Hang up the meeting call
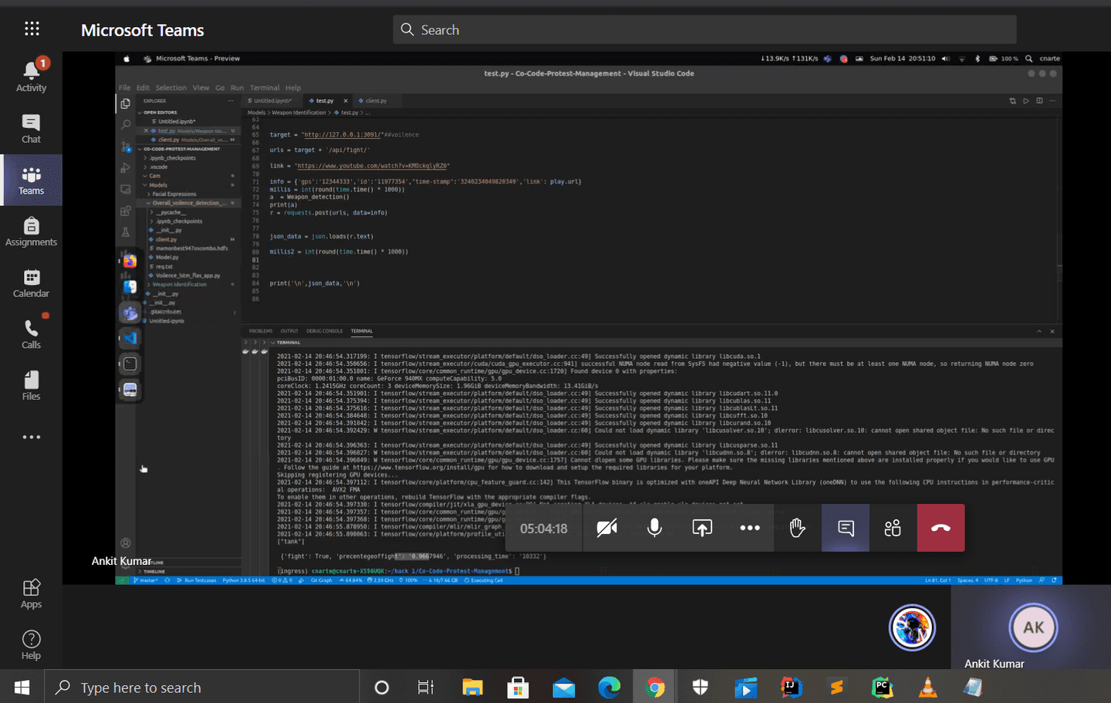Viewport: 1111px width, 703px height. coord(940,528)
